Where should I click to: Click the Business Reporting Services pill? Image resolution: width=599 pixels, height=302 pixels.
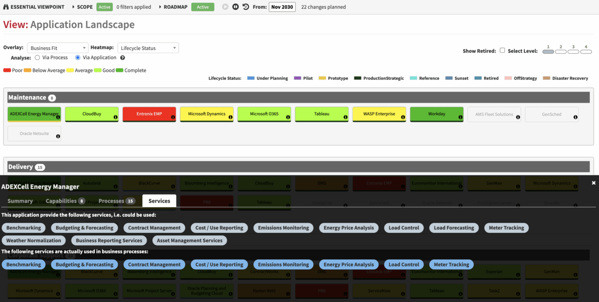click(x=109, y=240)
